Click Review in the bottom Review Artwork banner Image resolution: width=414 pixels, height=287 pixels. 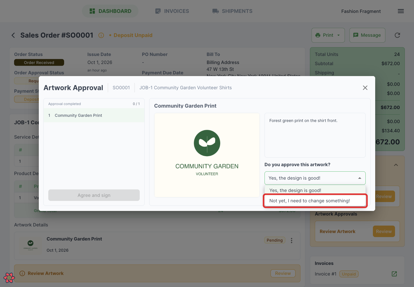[283, 274]
